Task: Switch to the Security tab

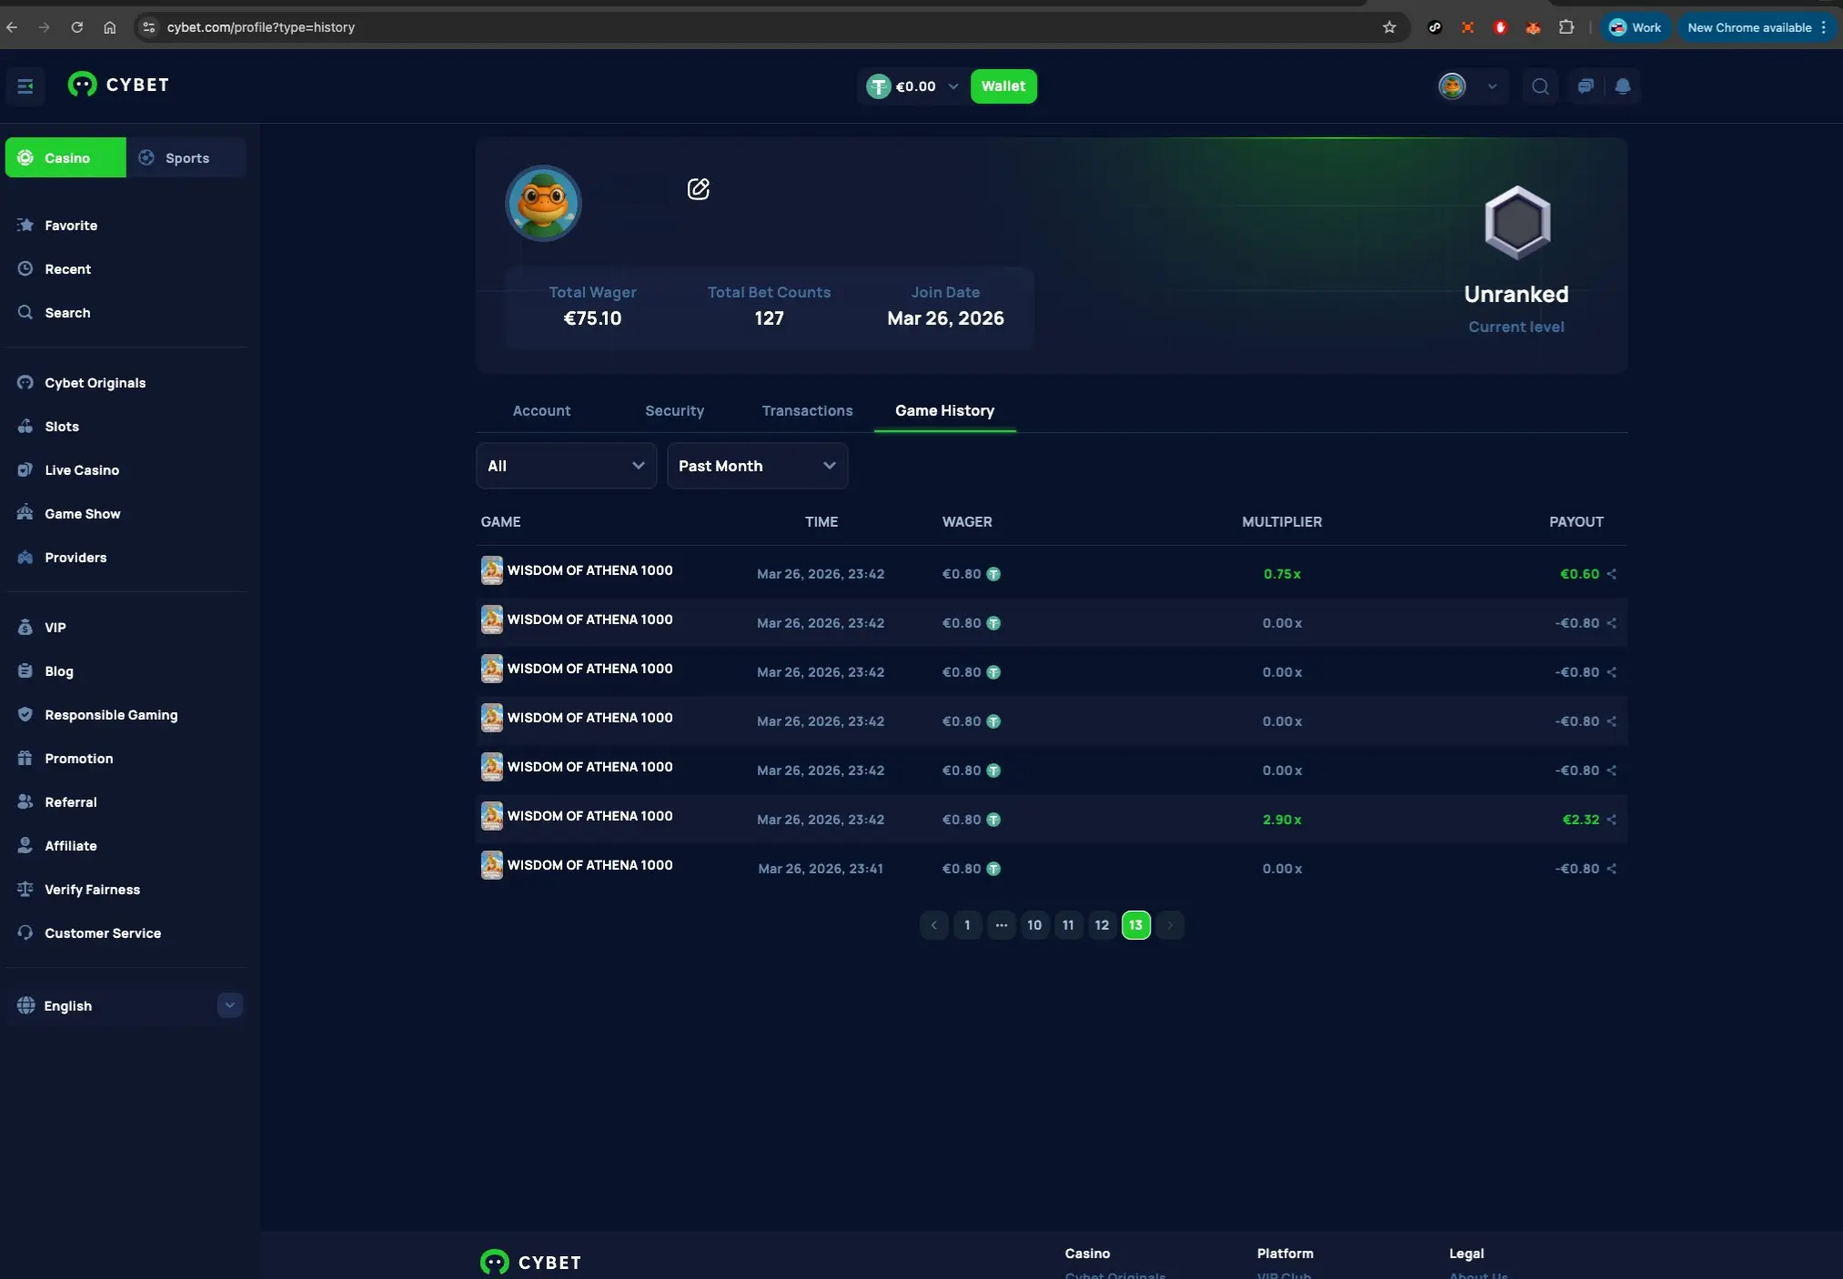Action: pos(674,411)
